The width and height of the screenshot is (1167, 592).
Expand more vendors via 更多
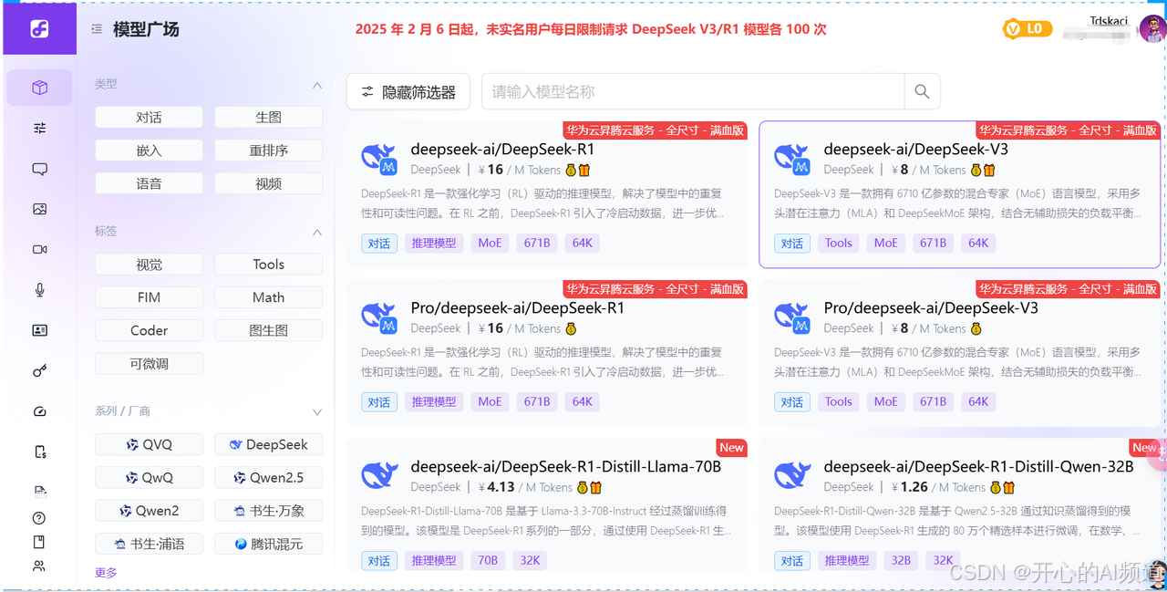pos(106,573)
